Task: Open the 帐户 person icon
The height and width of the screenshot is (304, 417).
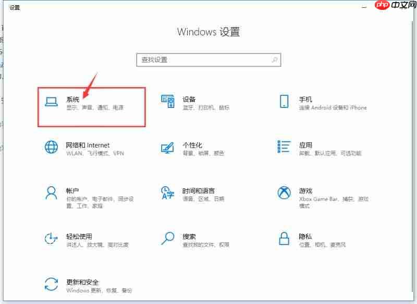Action: 51,193
